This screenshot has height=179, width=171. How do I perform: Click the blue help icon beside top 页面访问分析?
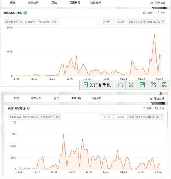point(25,13)
